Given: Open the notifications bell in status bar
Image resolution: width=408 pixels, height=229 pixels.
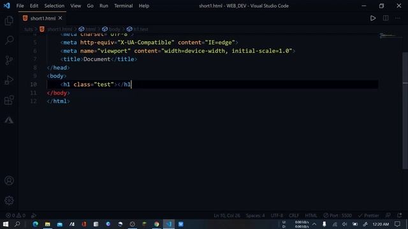Looking at the screenshot, I should click(400, 216).
